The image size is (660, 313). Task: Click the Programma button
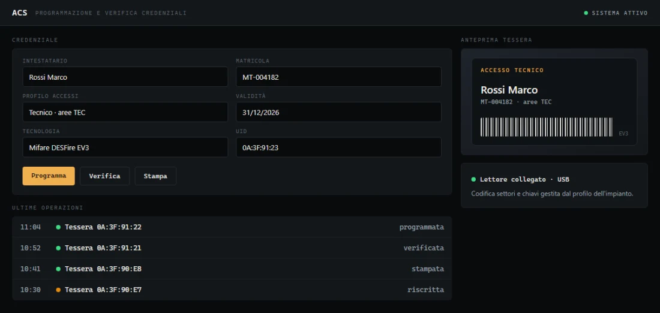tap(49, 176)
